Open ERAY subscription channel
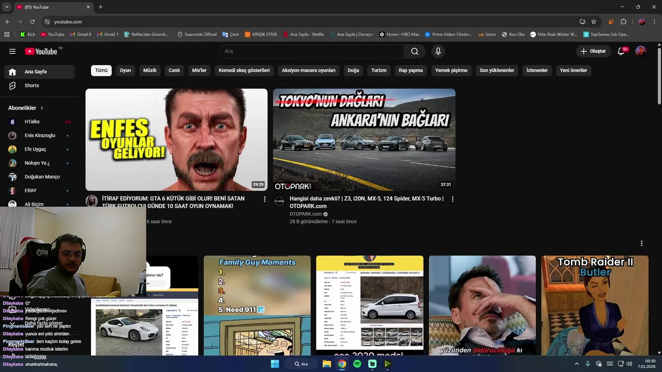 tap(39, 191)
